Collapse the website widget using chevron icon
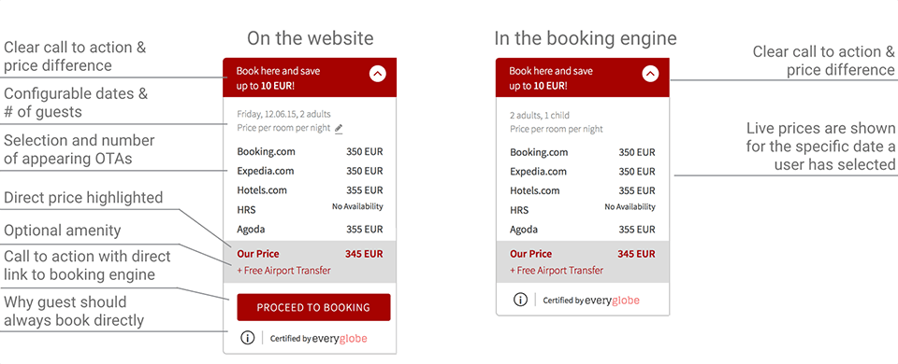898x364 pixels. 377,74
